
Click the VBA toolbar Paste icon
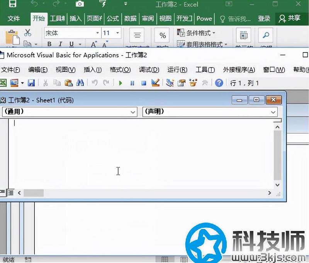pyautogui.click(x=69, y=83)
